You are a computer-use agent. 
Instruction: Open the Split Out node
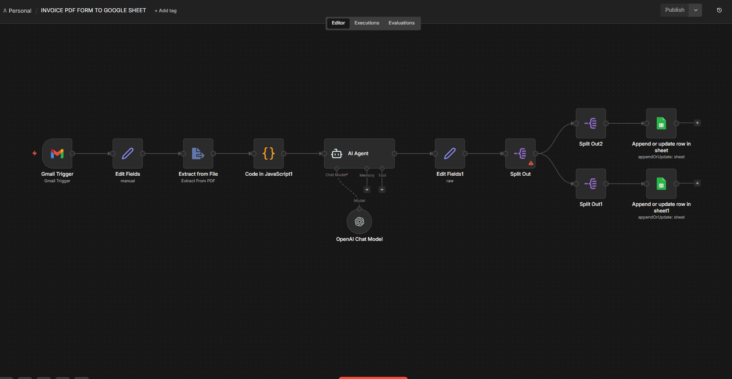(520, 153)
